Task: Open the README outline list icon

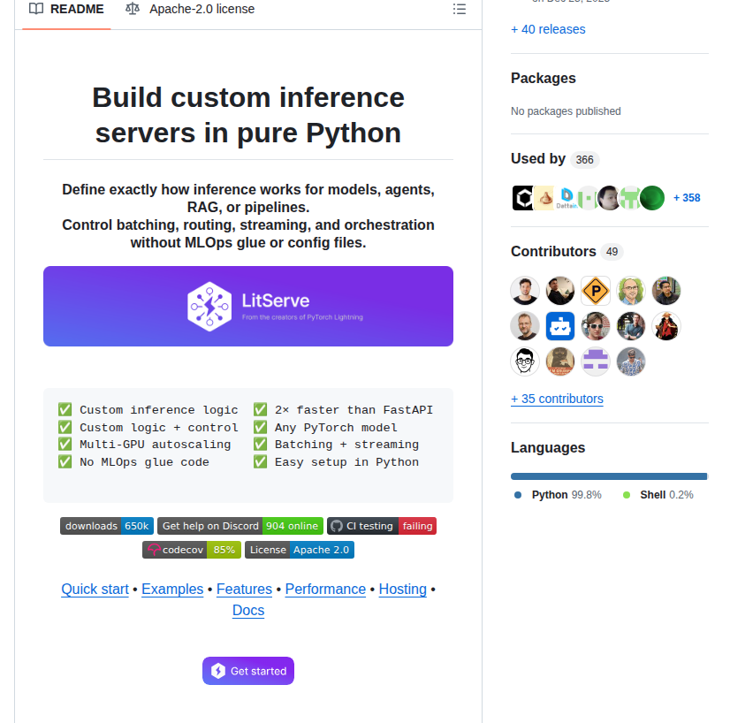Action: (459, 9)
